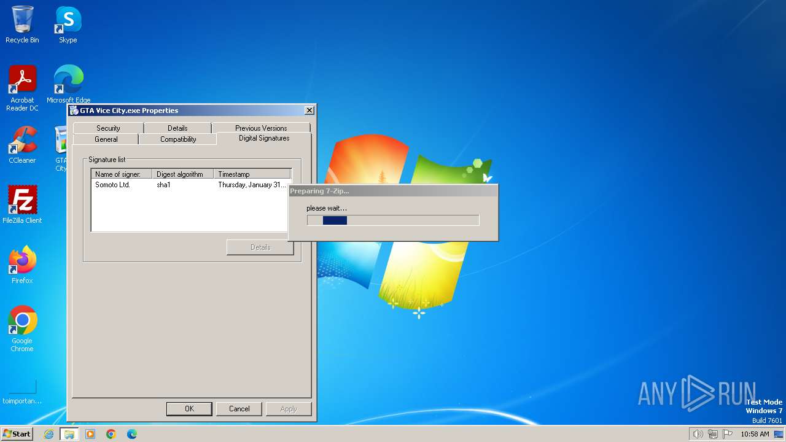Image resolution: width=786 pixels, height=442 pixels.
Task: Close the GTA Vice City.exe Properties dialog
Action: [309, 110]
